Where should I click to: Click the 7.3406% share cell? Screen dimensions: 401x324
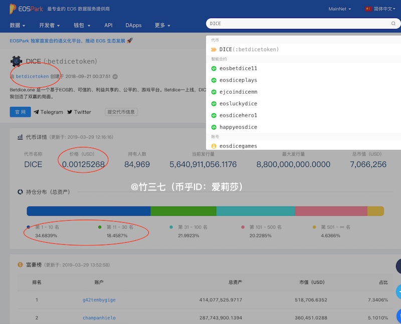(x=378, y=300)
